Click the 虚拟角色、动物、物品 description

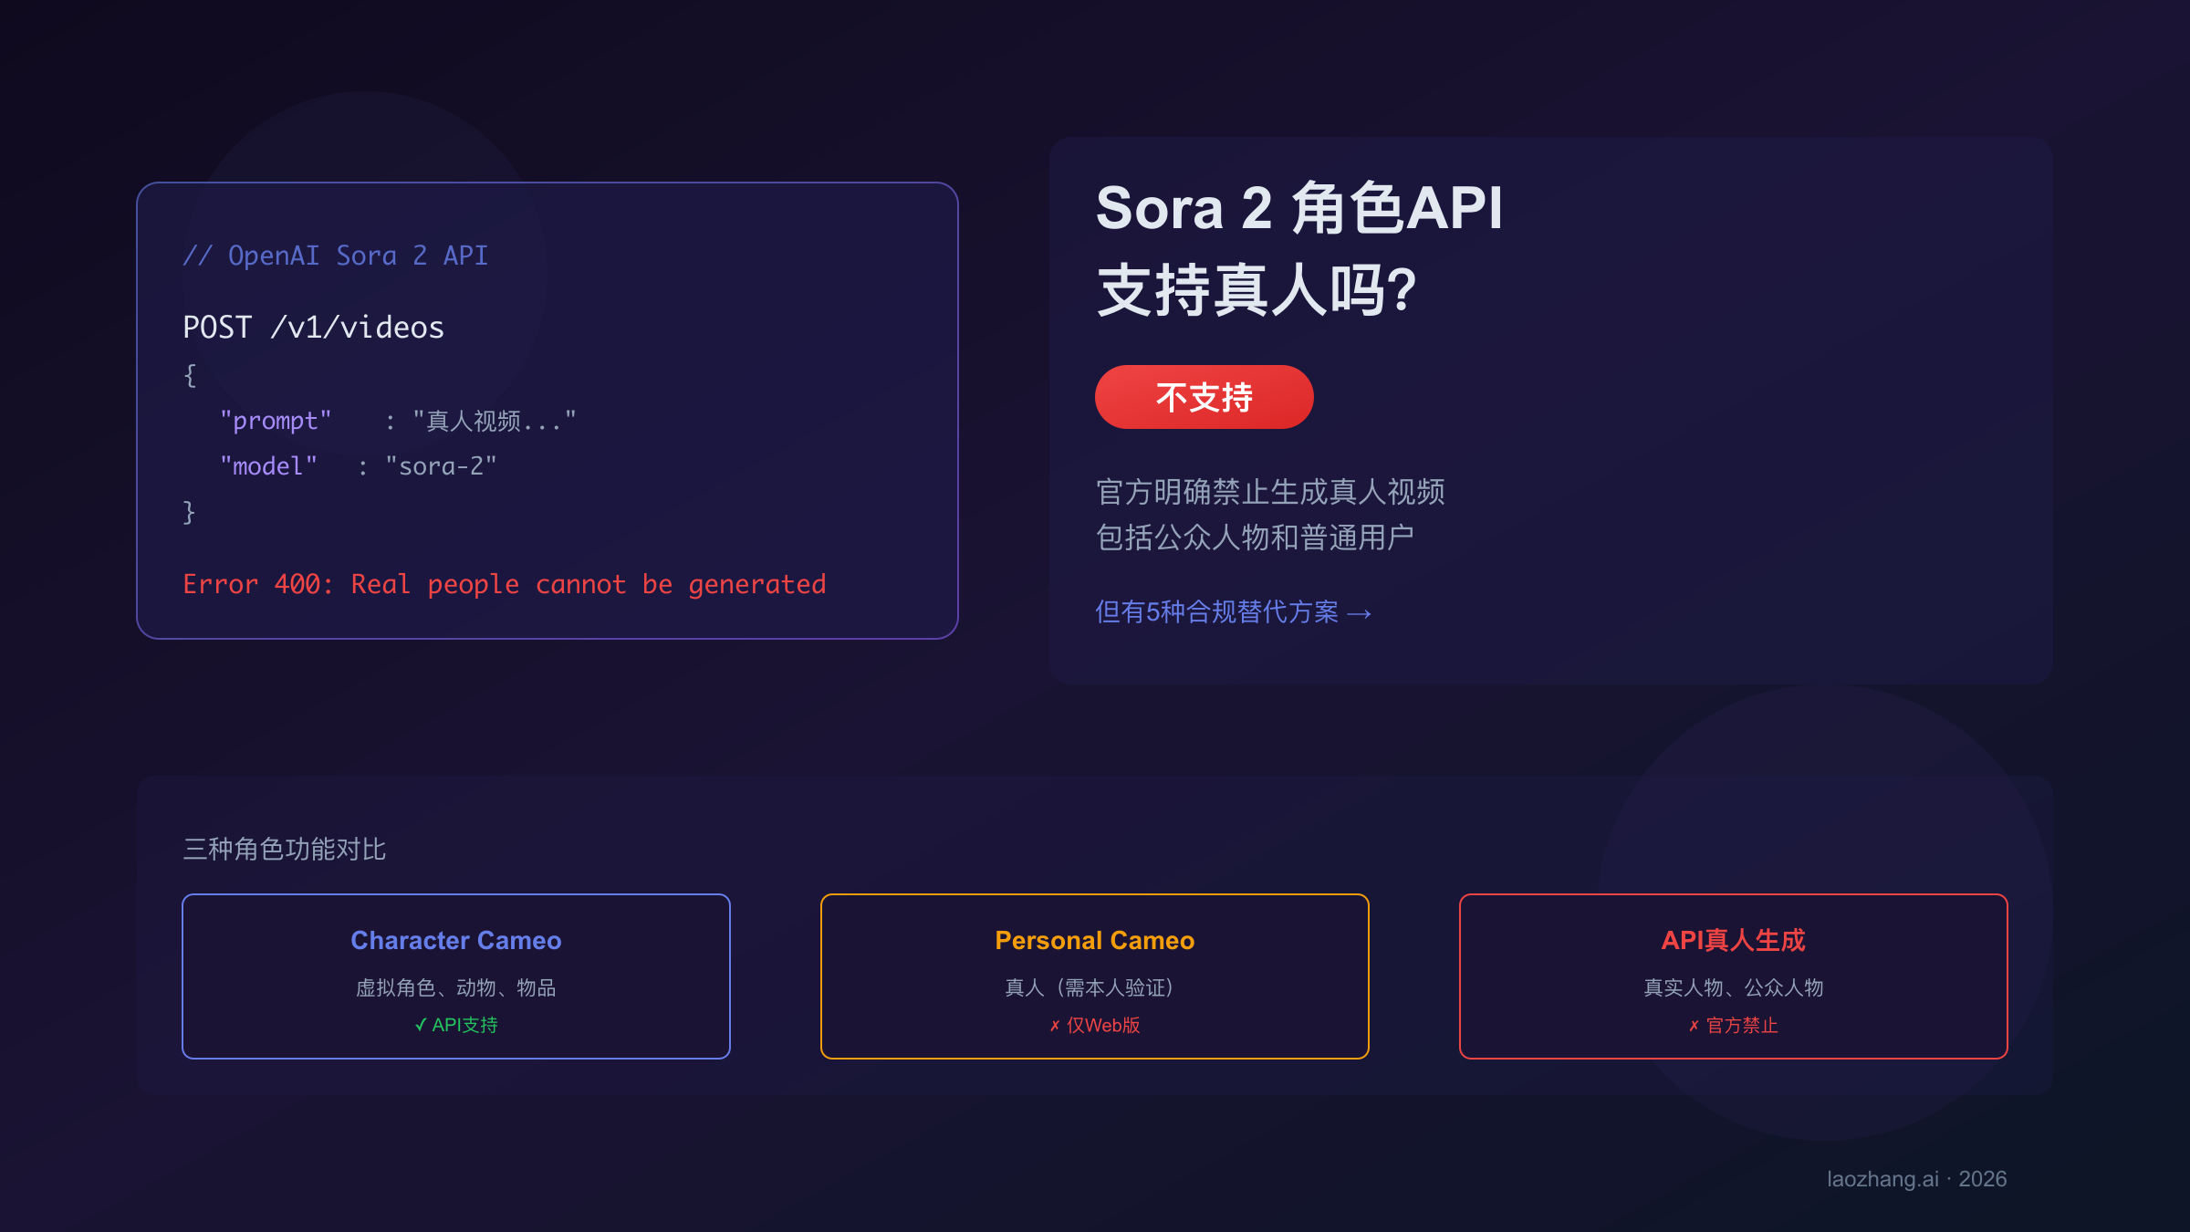click(455, 987)
